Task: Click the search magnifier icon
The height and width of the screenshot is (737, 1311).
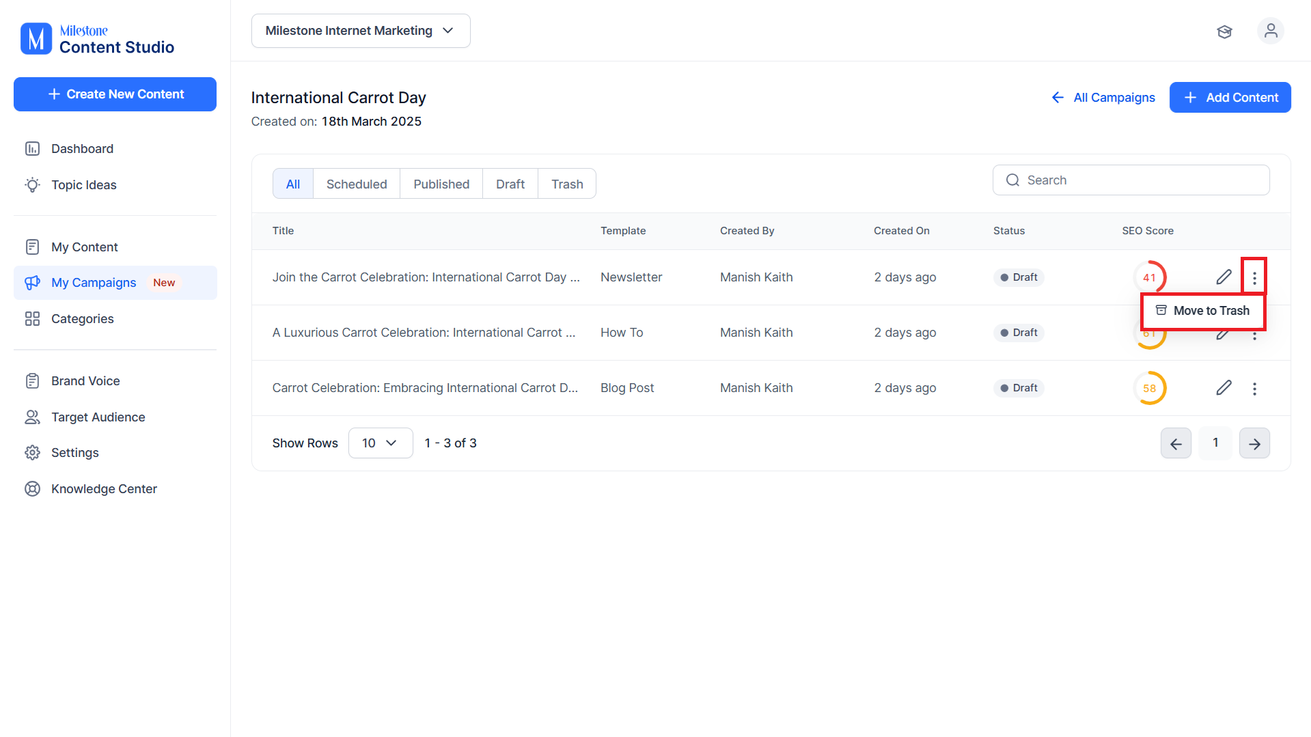Action: coord(1012,180)
